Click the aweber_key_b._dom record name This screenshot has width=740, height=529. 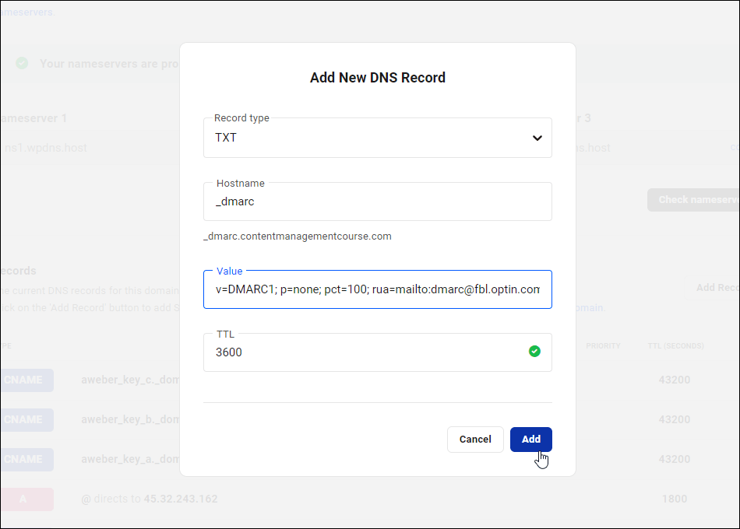click(130, 419)
